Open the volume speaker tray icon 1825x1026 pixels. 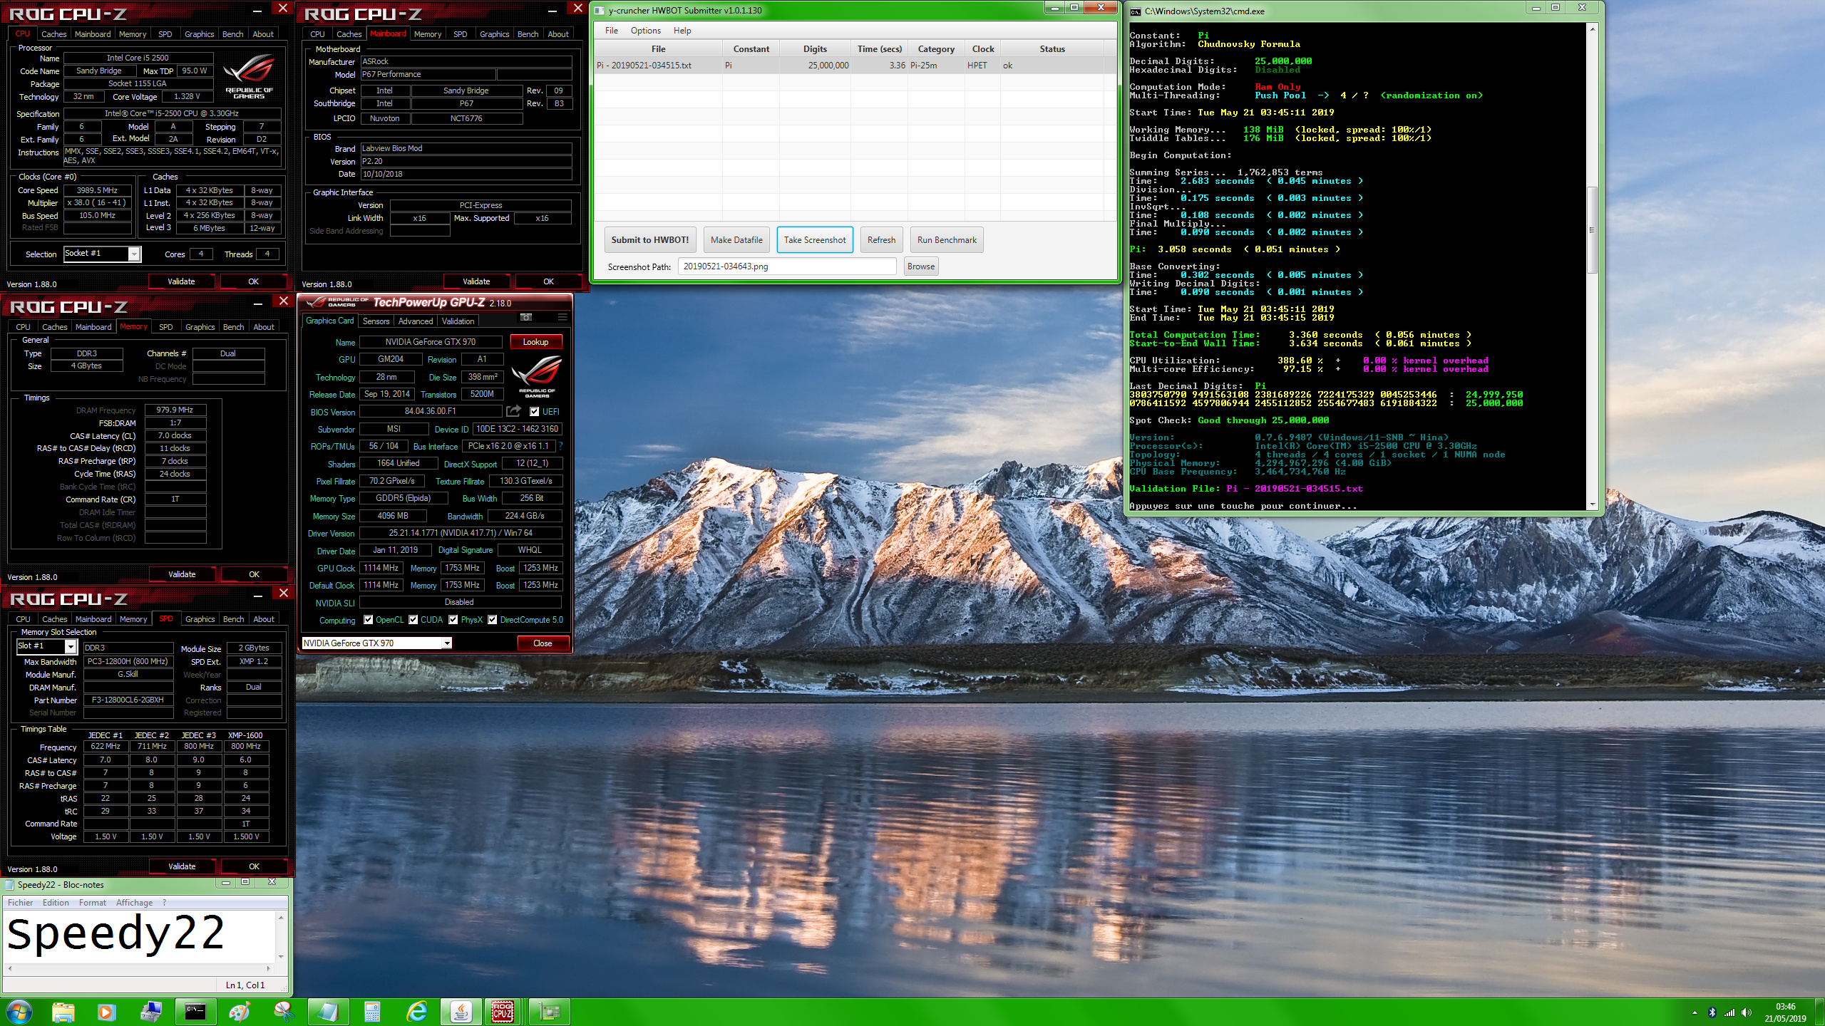point(1747,1012)
